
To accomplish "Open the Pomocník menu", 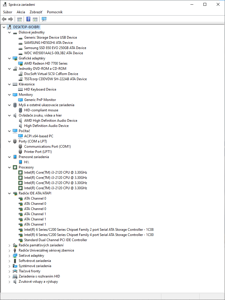I will (55, 12).
